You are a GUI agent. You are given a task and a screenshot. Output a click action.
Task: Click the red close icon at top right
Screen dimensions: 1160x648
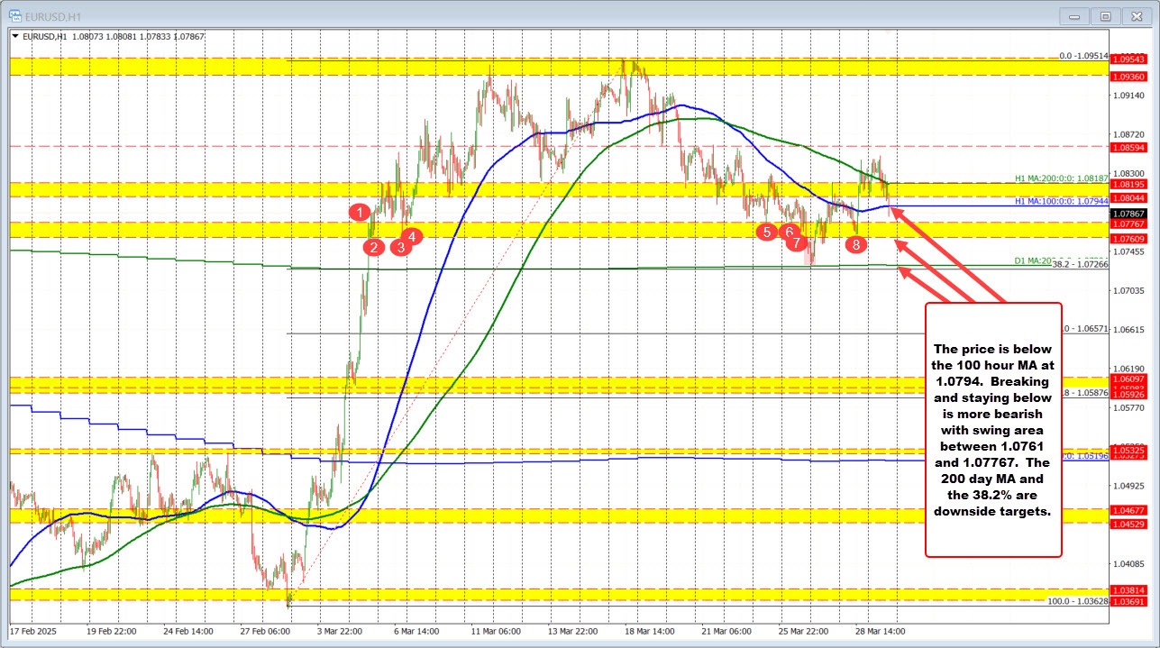1137,15
